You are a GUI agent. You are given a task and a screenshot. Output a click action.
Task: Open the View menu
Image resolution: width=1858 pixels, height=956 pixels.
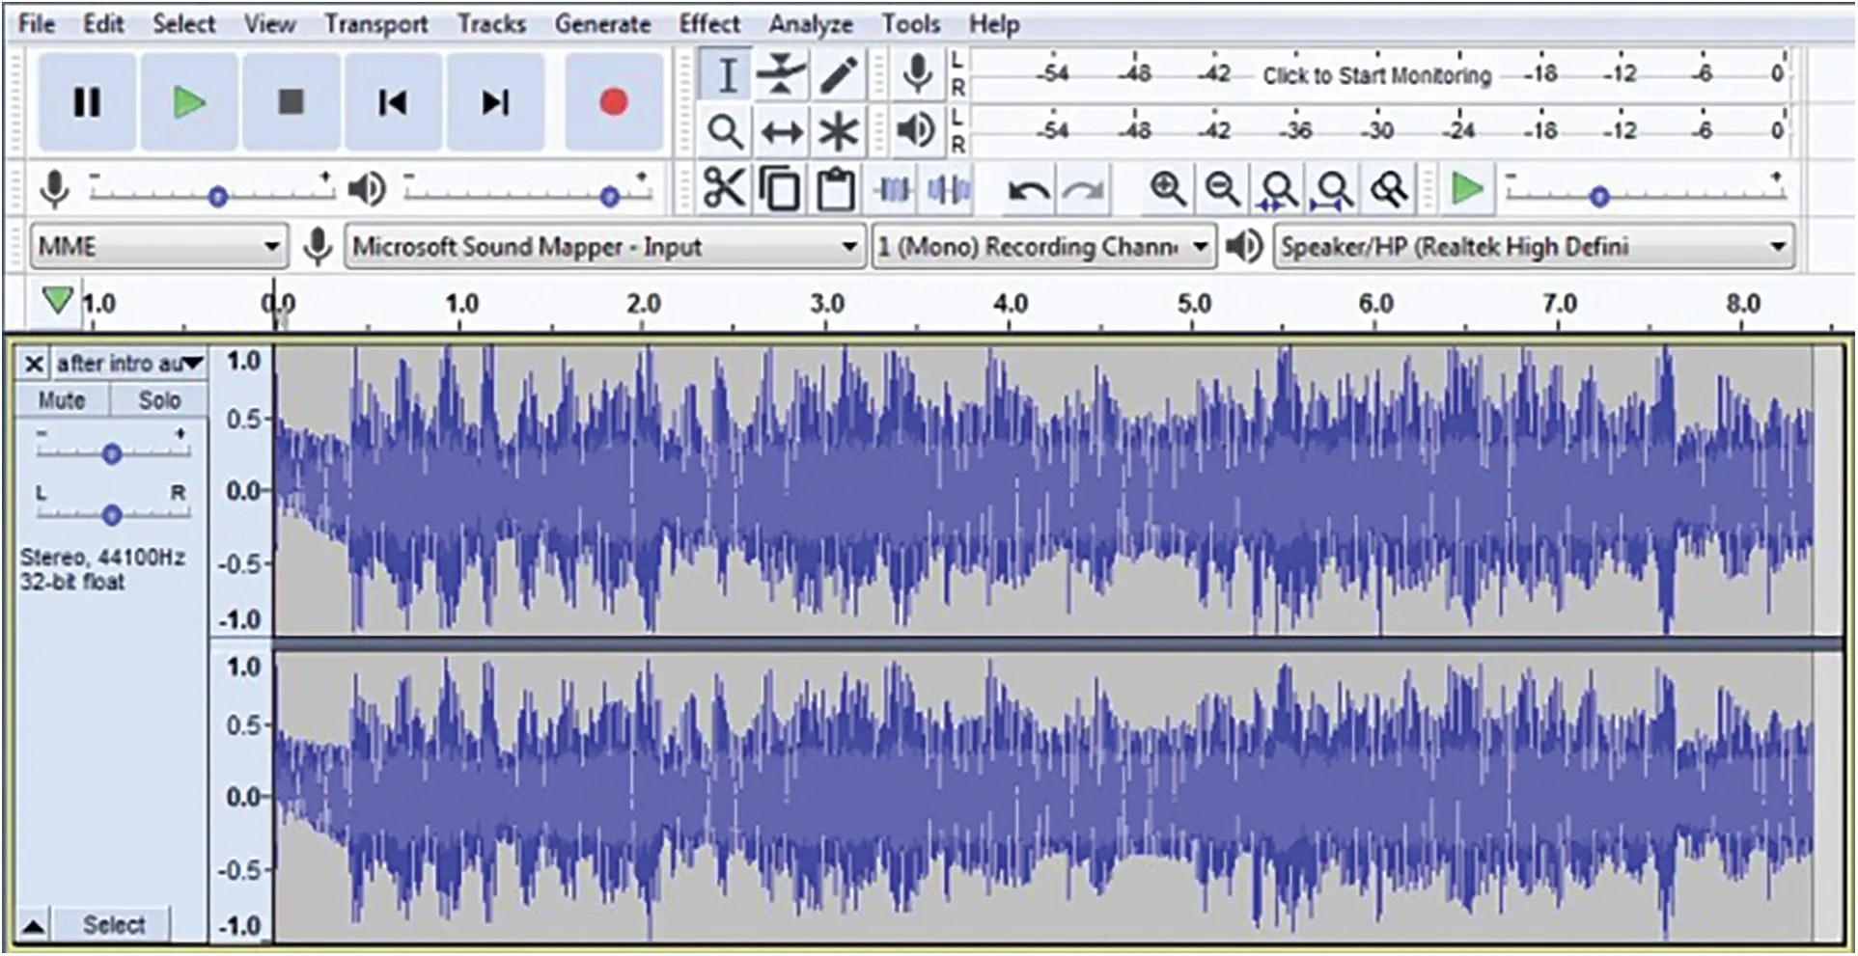[x=269, y=24]
